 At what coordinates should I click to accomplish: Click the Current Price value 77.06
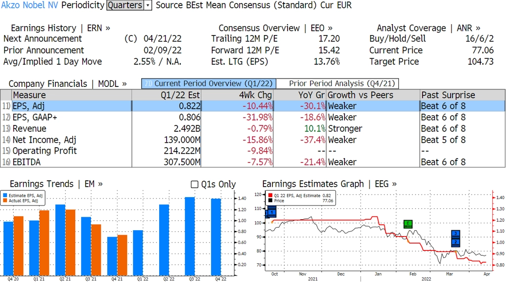[482, 50]
